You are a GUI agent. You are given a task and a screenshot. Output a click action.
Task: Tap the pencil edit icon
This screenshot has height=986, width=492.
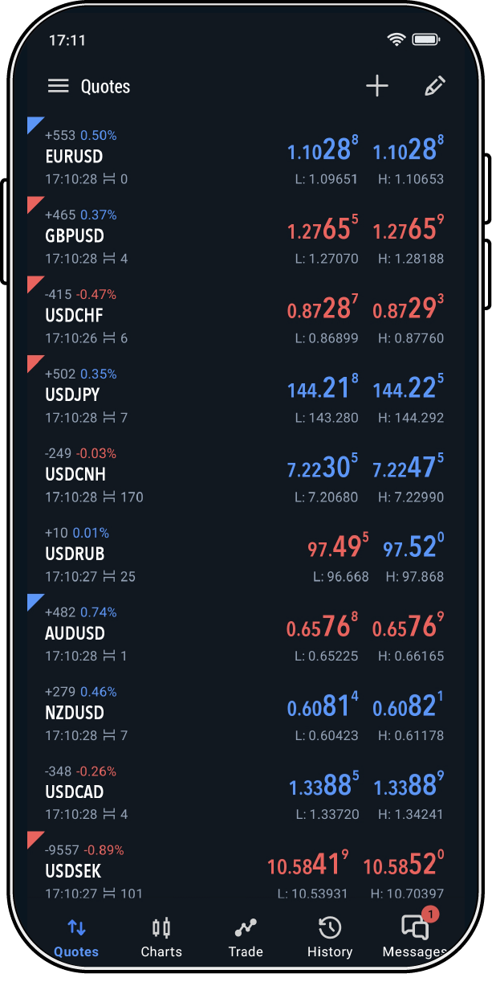434,87
